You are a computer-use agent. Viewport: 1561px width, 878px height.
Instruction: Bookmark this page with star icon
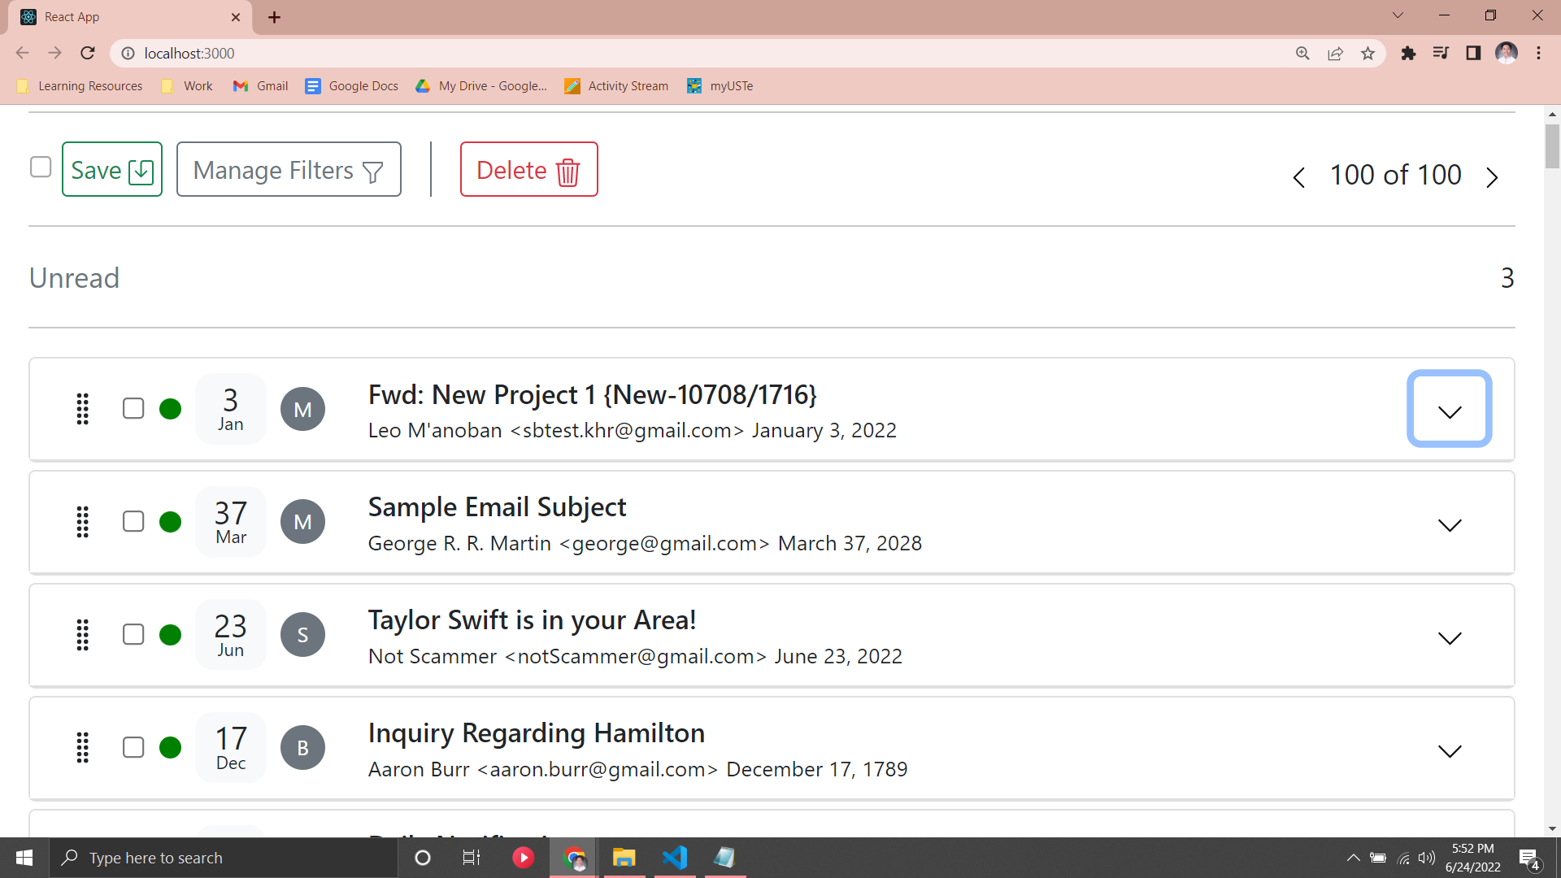pyautogui.click(x=1368, y=54)
